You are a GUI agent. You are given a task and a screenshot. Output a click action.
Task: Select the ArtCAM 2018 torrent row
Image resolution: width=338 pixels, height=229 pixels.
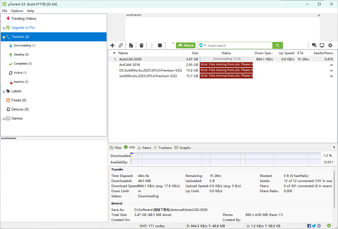(x=221, y=65)
